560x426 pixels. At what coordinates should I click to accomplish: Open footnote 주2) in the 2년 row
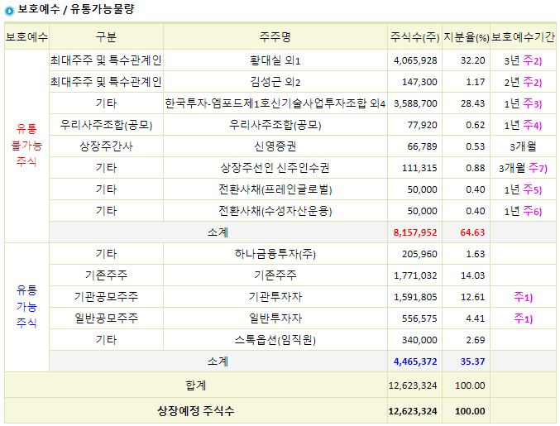[x=533, y=82]
